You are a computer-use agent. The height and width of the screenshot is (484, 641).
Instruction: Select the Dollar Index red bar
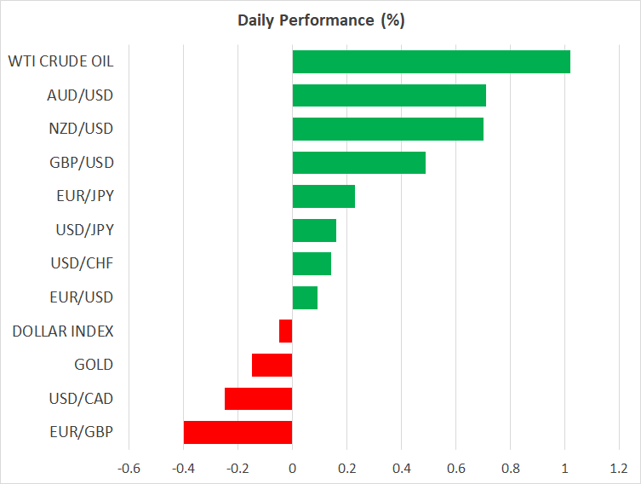point(286,331)
